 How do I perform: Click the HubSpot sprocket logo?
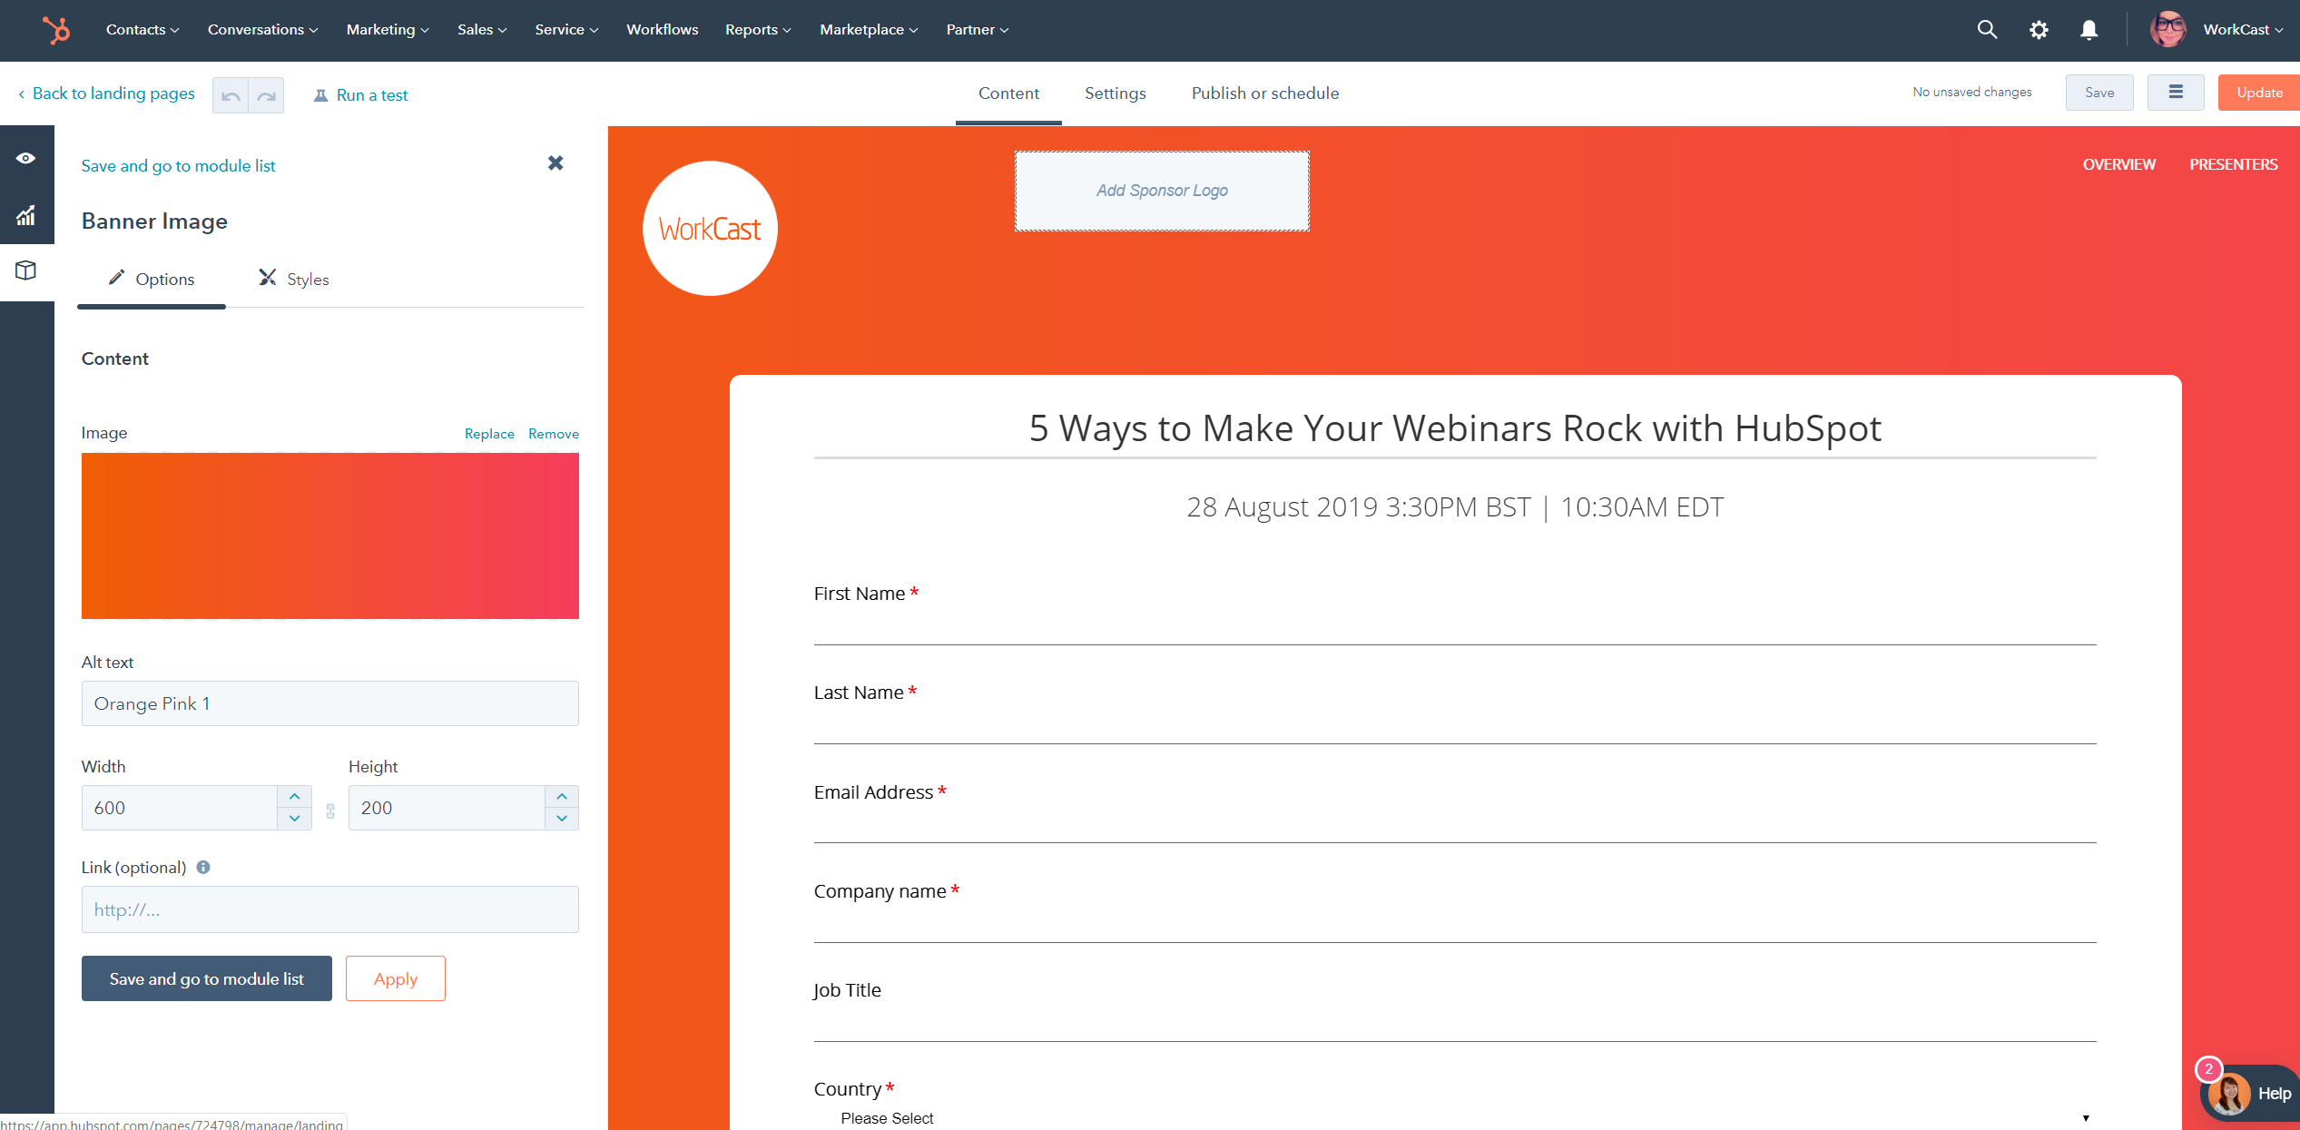56,30
